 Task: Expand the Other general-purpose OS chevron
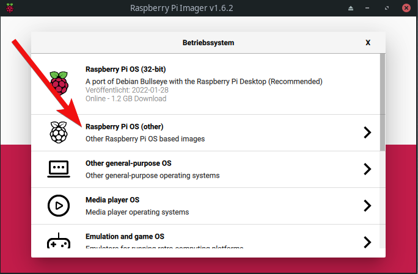(367, 169)
